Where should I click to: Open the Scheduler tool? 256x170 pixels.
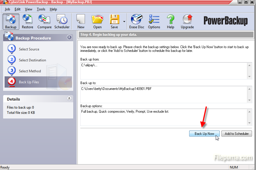(62, 21)
